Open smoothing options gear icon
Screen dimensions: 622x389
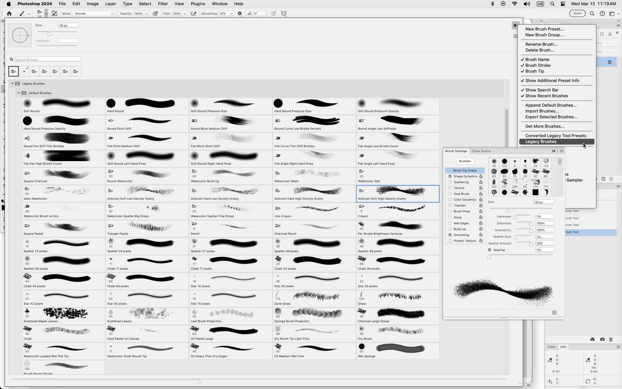240,14
